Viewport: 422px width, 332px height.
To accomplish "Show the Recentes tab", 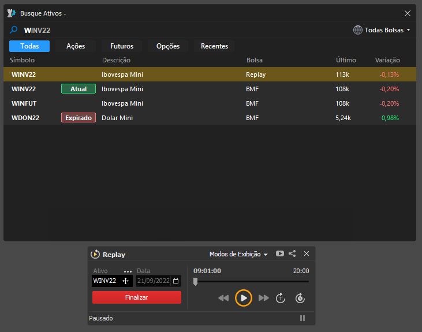I will (x=214, y=46).
